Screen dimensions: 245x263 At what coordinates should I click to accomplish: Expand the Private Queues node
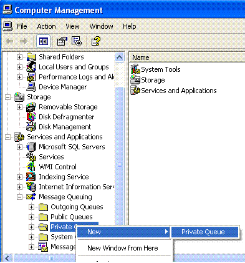(x=31, y=227)
